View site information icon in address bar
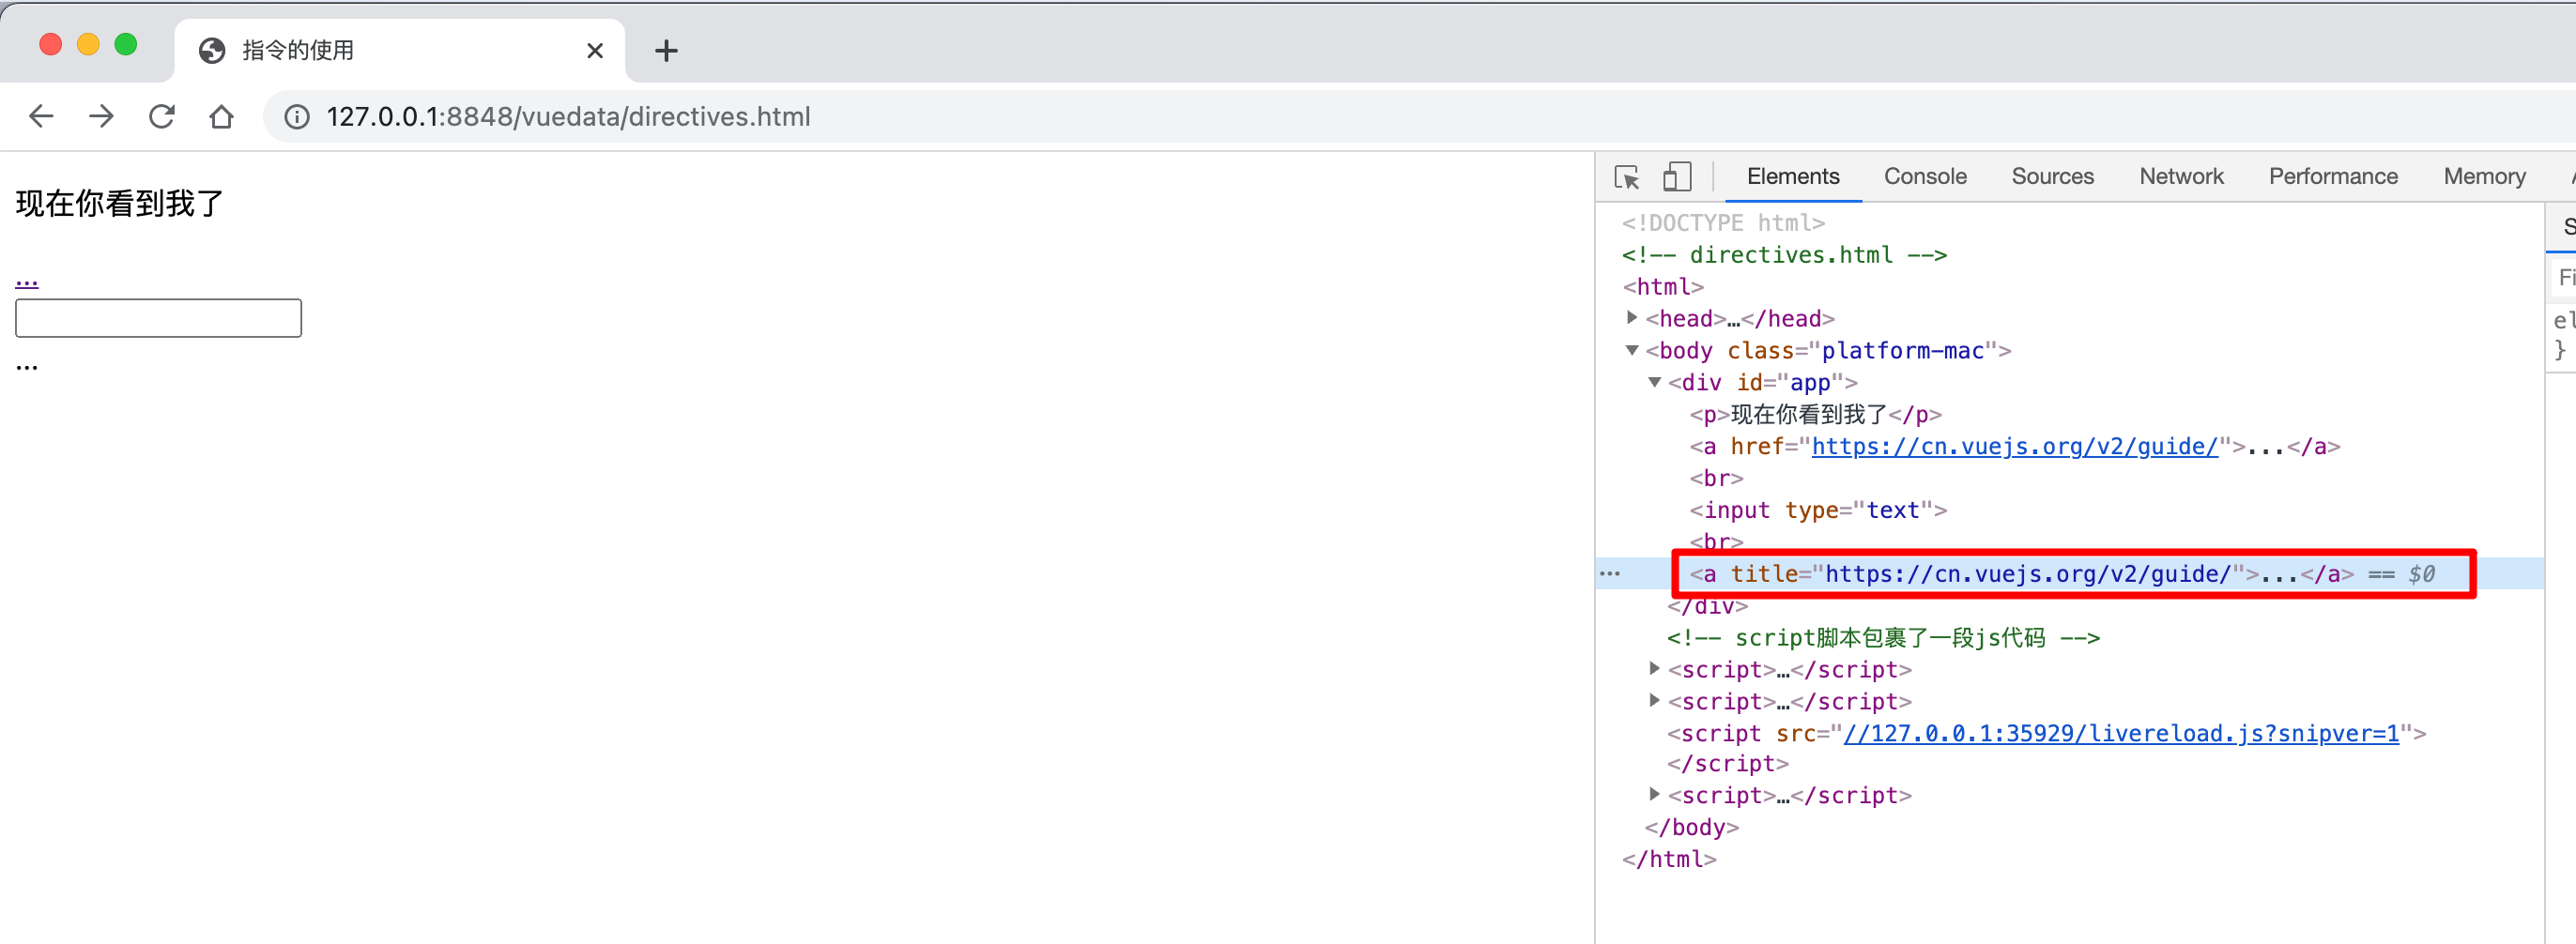Image resolution: width=2576 pixels, height=944 pixels. point(297,117)
